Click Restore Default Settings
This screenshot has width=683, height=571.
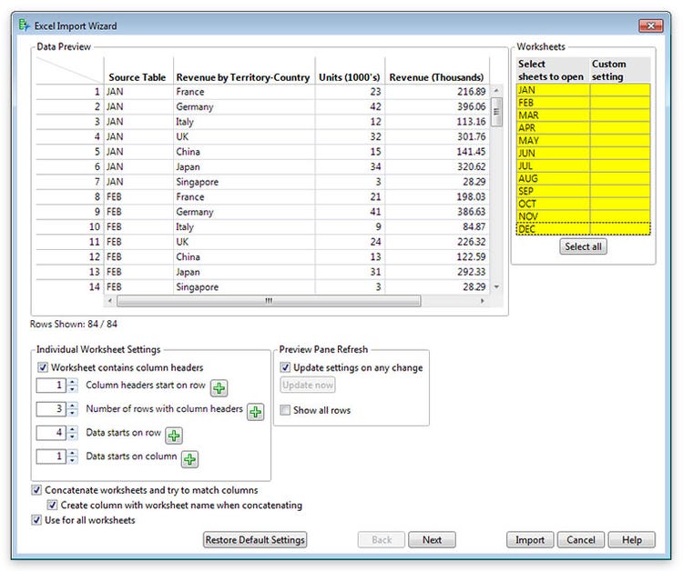coord(255,539)
